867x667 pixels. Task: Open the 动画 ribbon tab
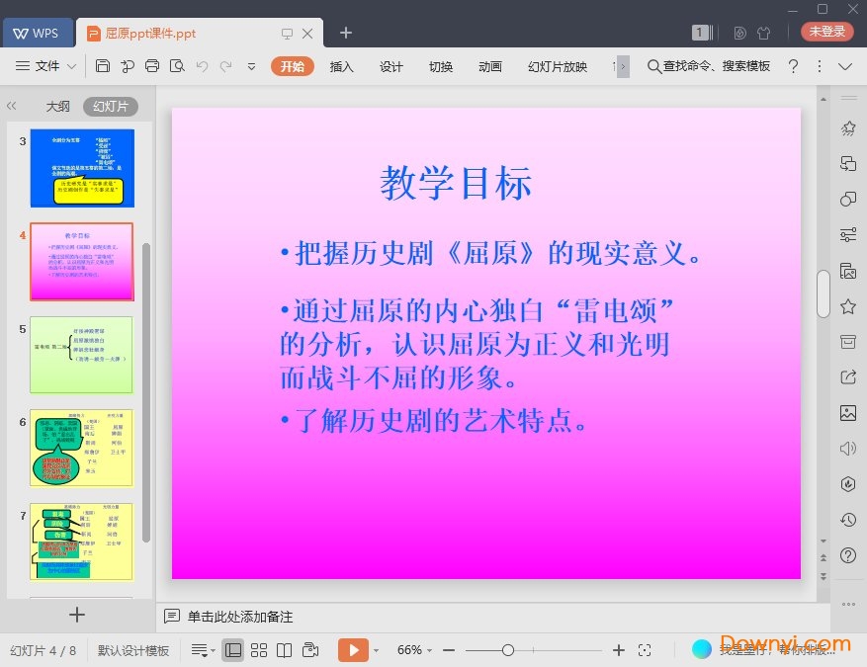click(x=490, y=67)
